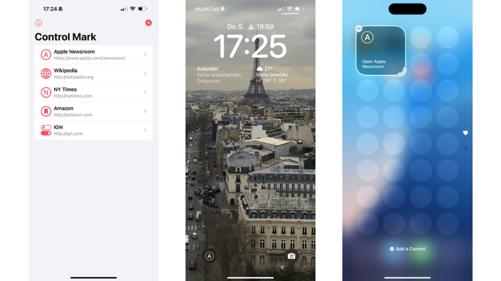Expand Apple Newsroom entry details
This screenshot has height=281, width=501.
(x=145, y=55)
